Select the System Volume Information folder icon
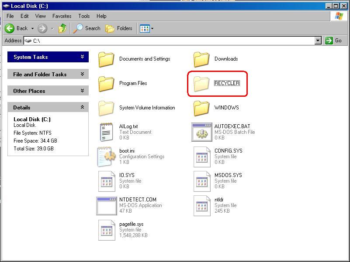 point(106,108)
